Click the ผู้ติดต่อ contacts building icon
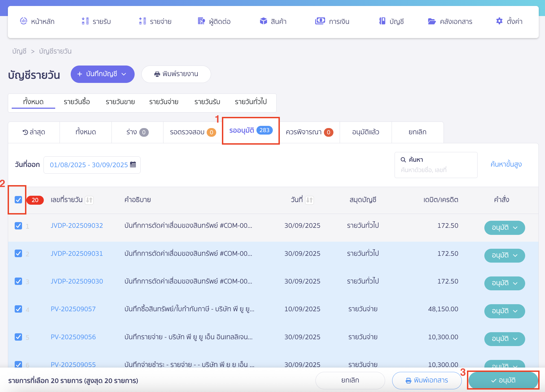The width and height of the screenshot is (545, 392). point(201,21)
